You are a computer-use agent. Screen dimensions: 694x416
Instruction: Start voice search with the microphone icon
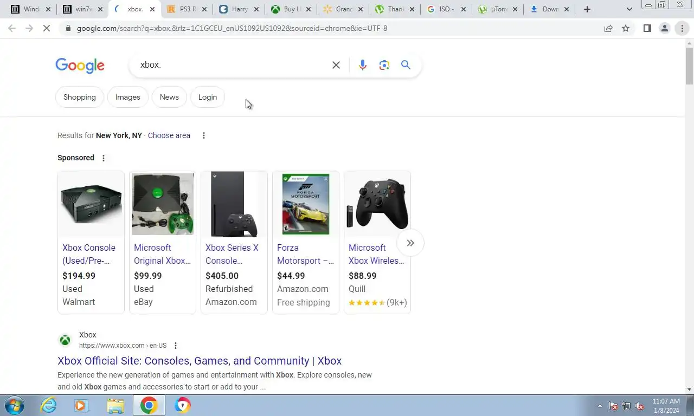[363, 65]
